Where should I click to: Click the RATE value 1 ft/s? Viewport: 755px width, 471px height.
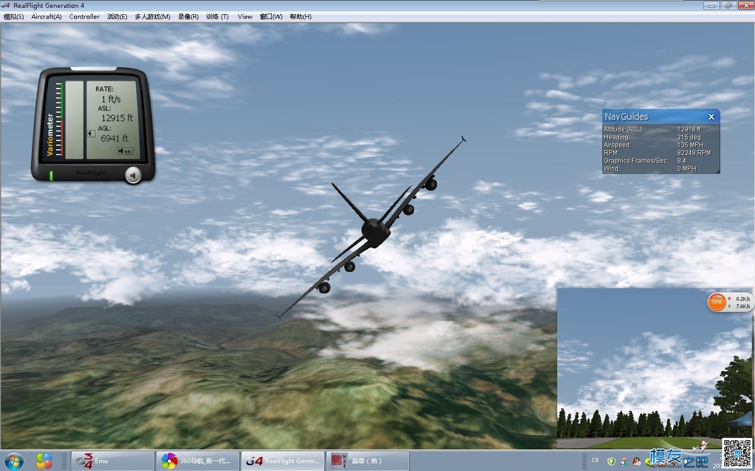111,99
